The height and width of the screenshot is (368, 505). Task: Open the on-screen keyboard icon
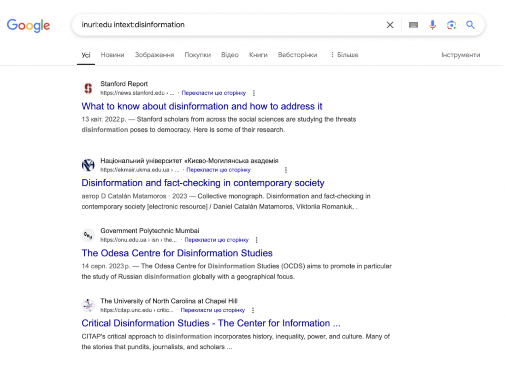pyautogui.click(x=413, y=25)
